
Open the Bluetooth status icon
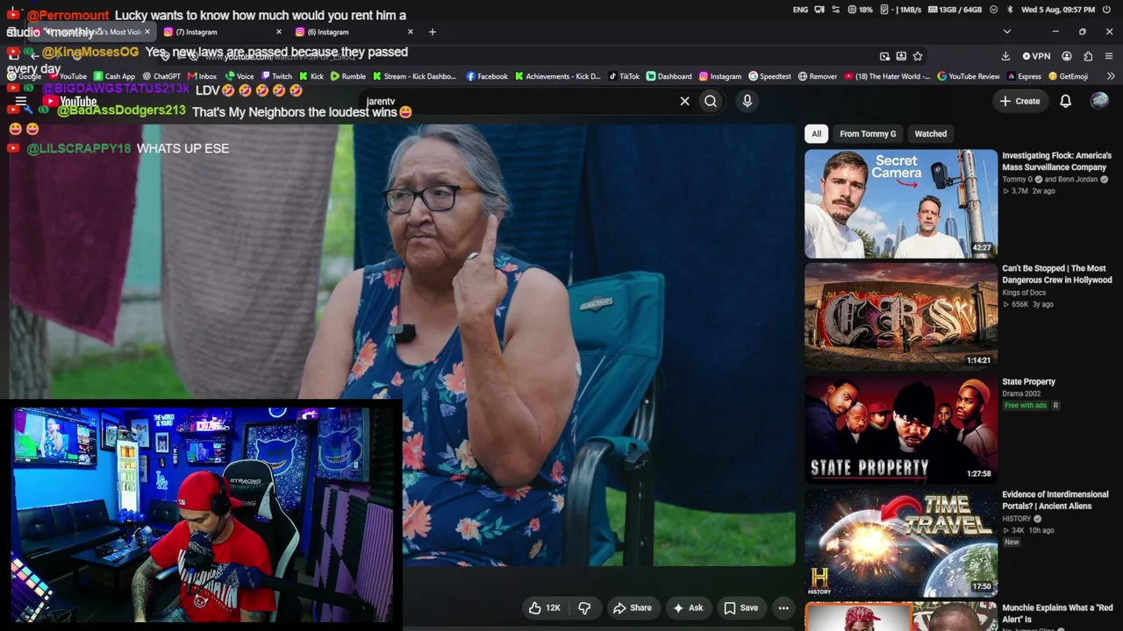tap(1009, 10)
